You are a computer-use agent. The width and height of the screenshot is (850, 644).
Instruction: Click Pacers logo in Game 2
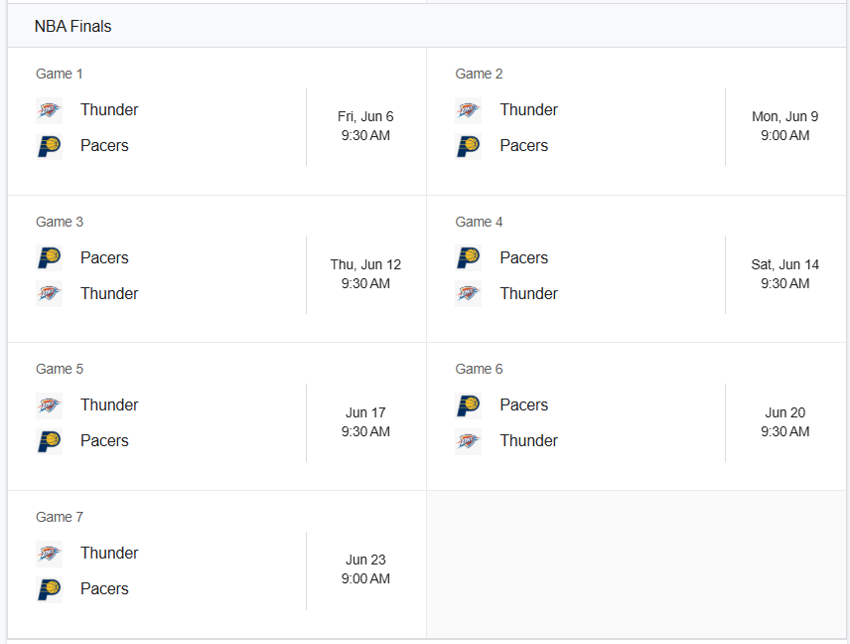click(469, 146)
